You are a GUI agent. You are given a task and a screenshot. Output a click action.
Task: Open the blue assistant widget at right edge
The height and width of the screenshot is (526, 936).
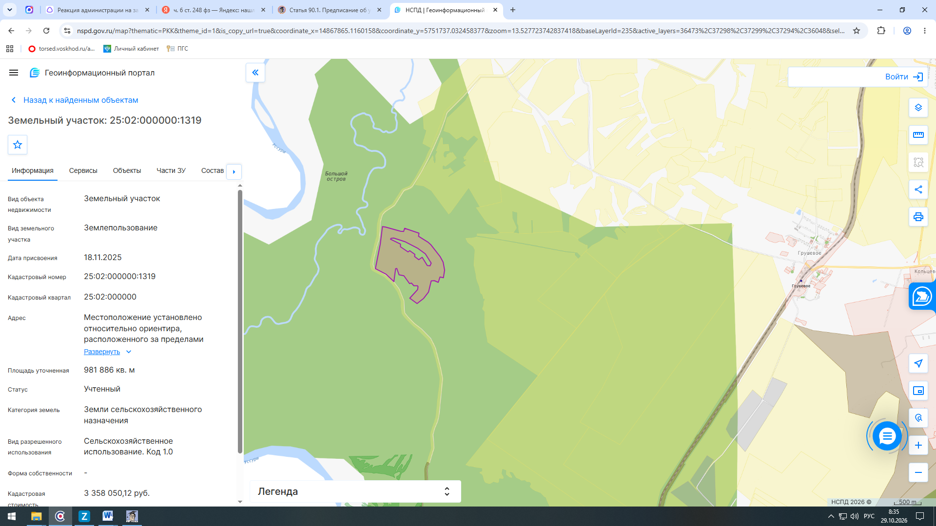pyautogui.click(x=922, y=296)
